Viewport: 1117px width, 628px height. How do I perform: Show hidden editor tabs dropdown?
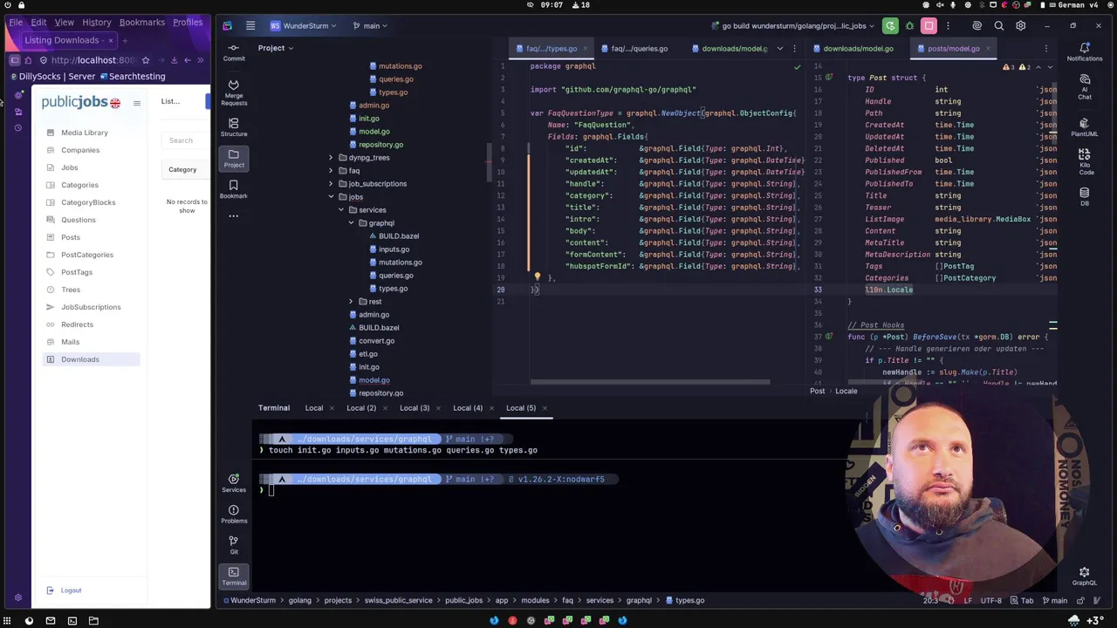[780, 49]
